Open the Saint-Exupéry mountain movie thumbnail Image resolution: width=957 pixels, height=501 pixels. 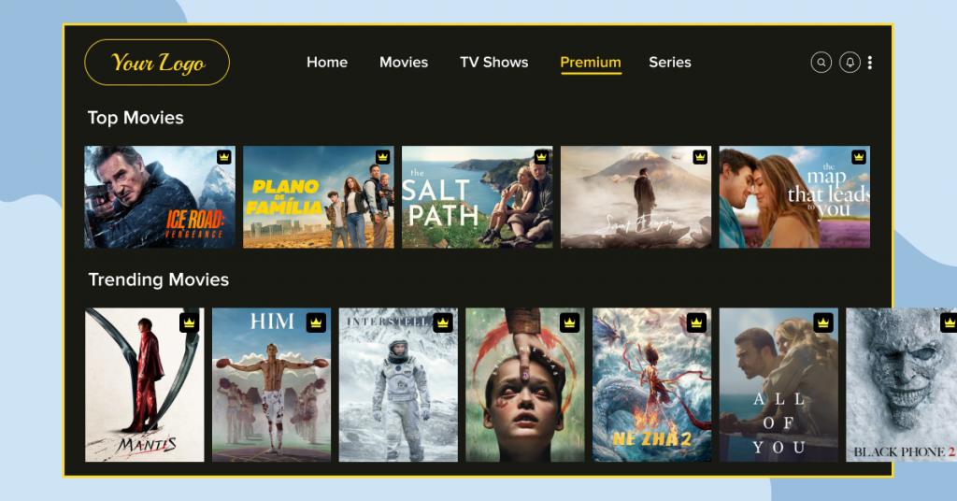click(636, 197)
